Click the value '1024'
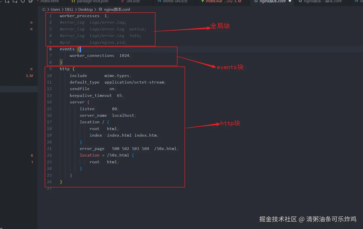The image size is (363, 229). 124,56
